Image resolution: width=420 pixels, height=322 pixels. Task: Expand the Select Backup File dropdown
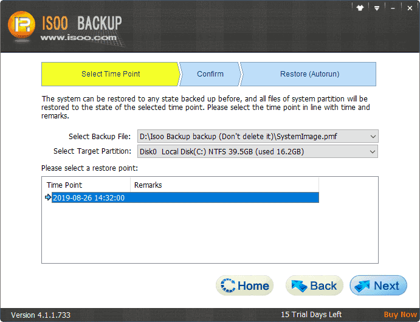point(373,136)
